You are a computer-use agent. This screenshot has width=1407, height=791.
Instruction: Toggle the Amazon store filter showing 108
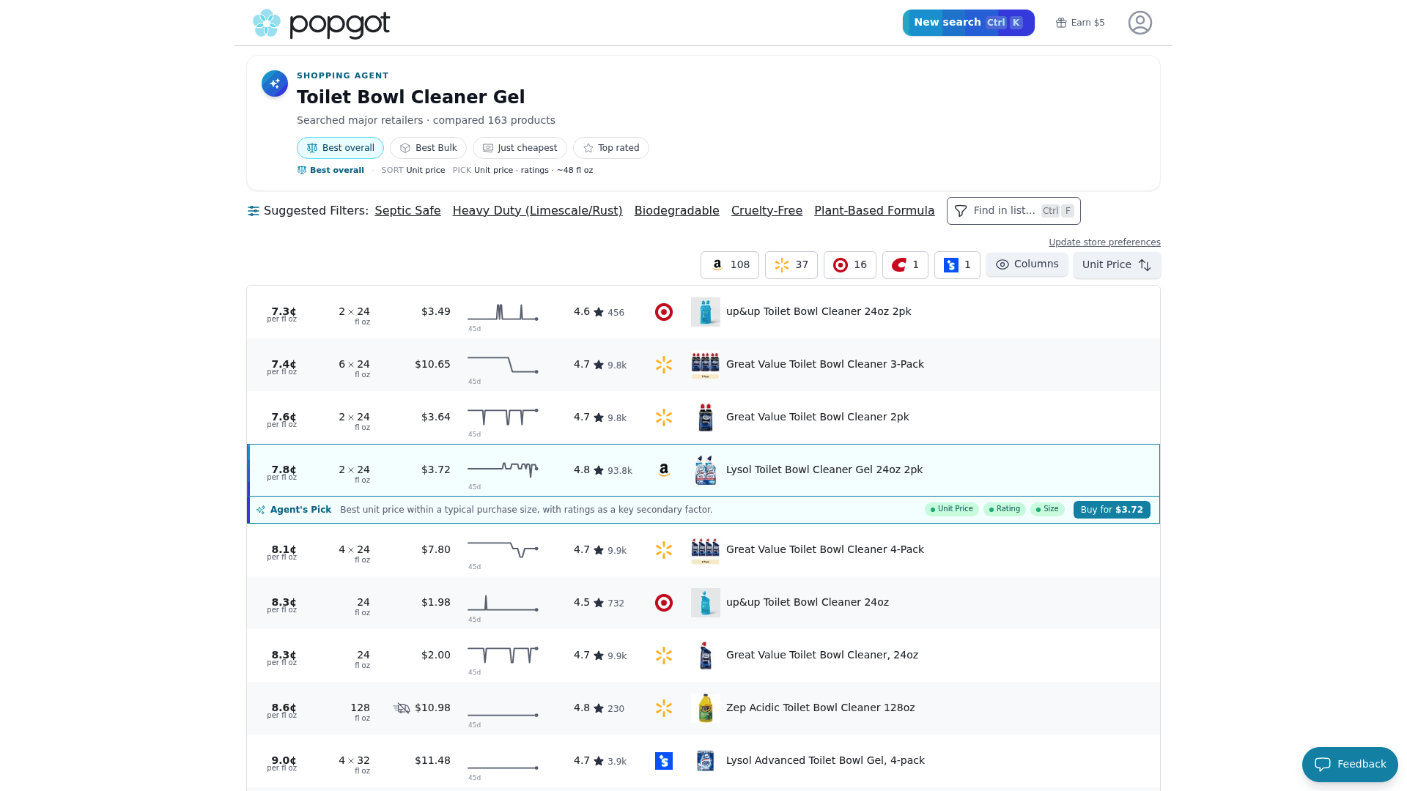coord(730,265)
